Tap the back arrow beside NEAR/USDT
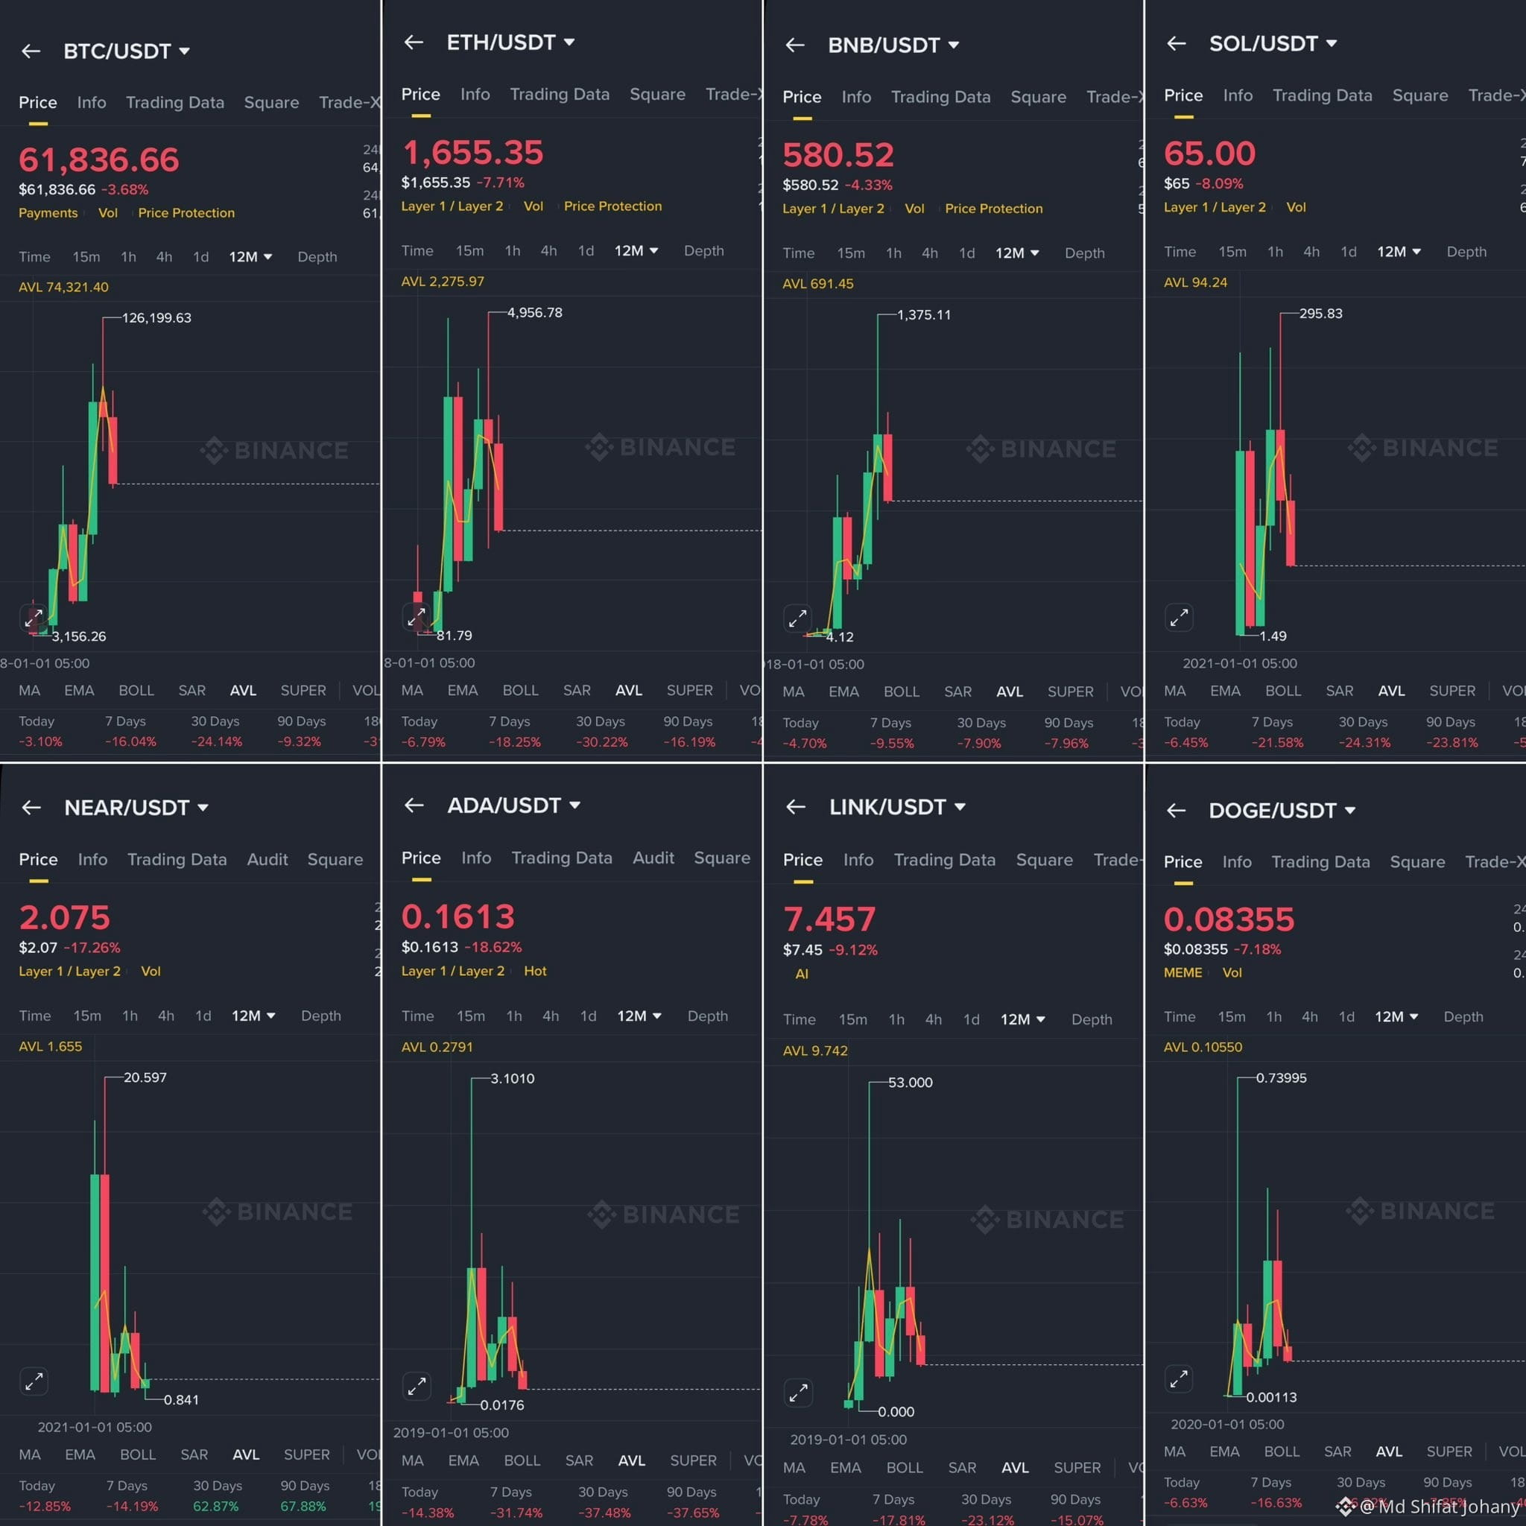Screen dimensions: 1526x1526 (31, 807)
